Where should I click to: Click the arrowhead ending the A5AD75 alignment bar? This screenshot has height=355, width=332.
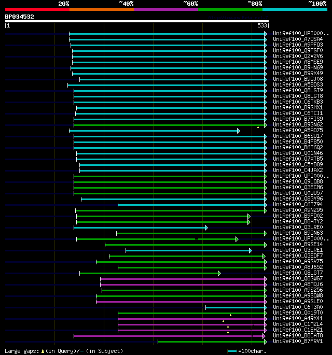[239, 131]
